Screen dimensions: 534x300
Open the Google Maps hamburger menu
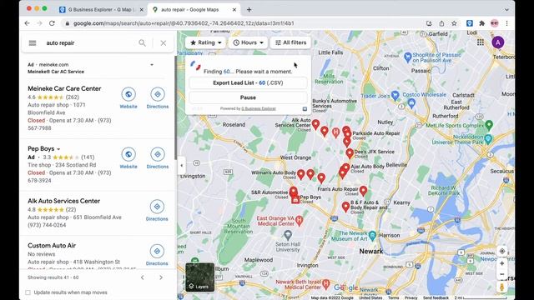pyautogui.click(x=33, y=42)
